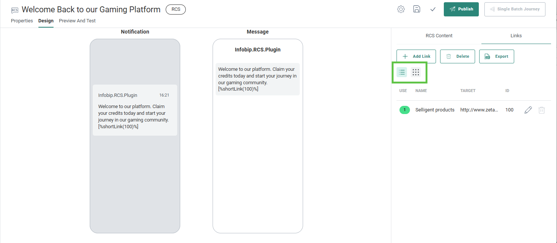Select the Design tab

[46, 21]
